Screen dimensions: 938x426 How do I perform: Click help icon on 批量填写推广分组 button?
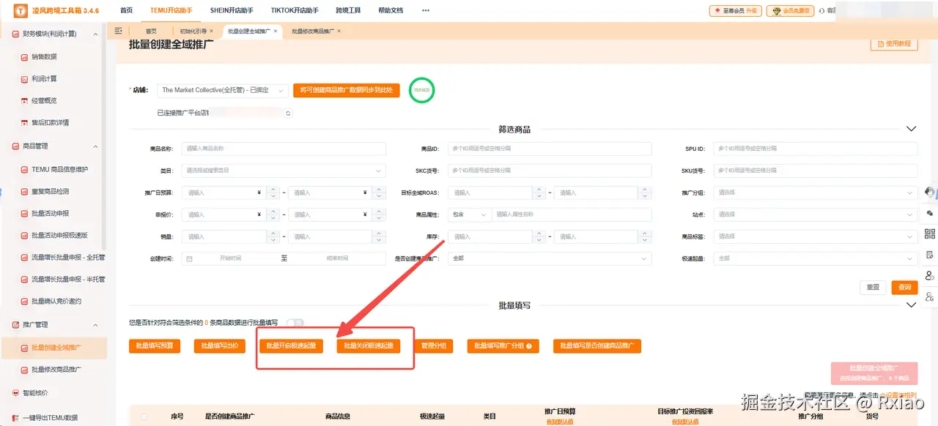point(528,346)
